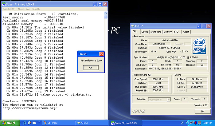Click the EN language indicator
Viewport: 215px width, 126px height.
(x=182, y=123)
